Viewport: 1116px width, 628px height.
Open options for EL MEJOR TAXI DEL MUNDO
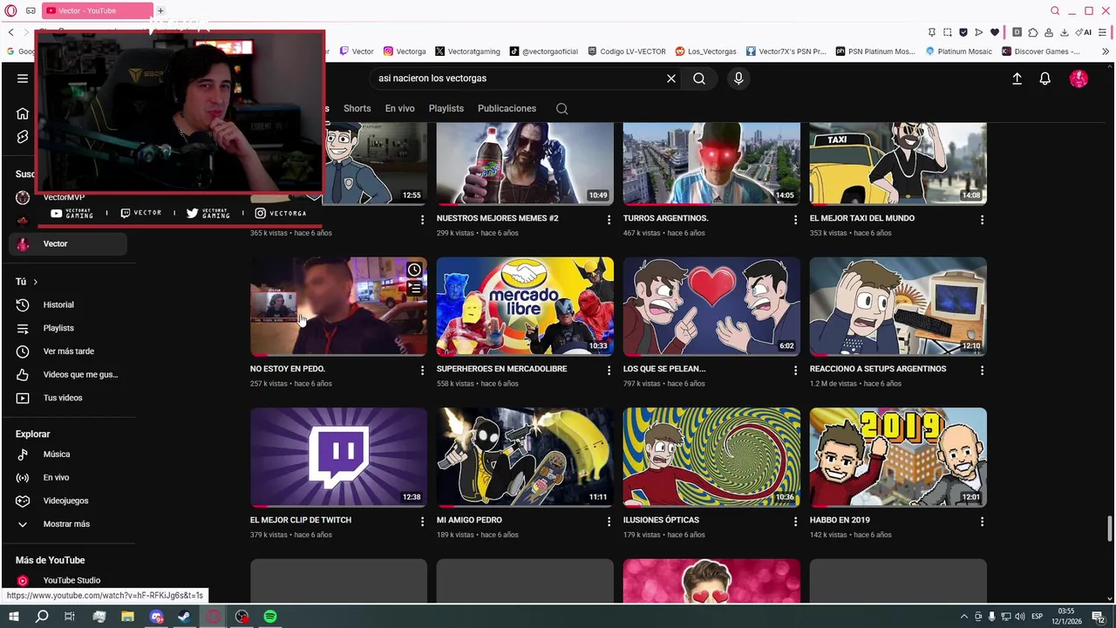coord(982,220)
